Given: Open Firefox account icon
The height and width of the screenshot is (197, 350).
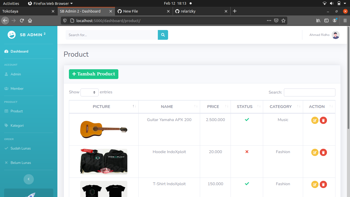Looking at the screenshot, I should click(x=335, y=21).
